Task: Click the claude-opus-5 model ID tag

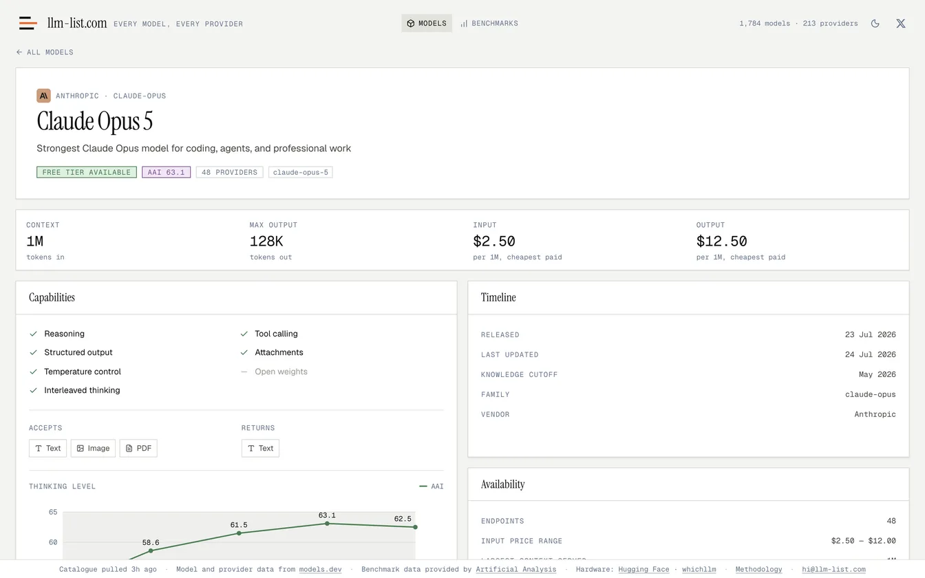Action: coord(301,172)
